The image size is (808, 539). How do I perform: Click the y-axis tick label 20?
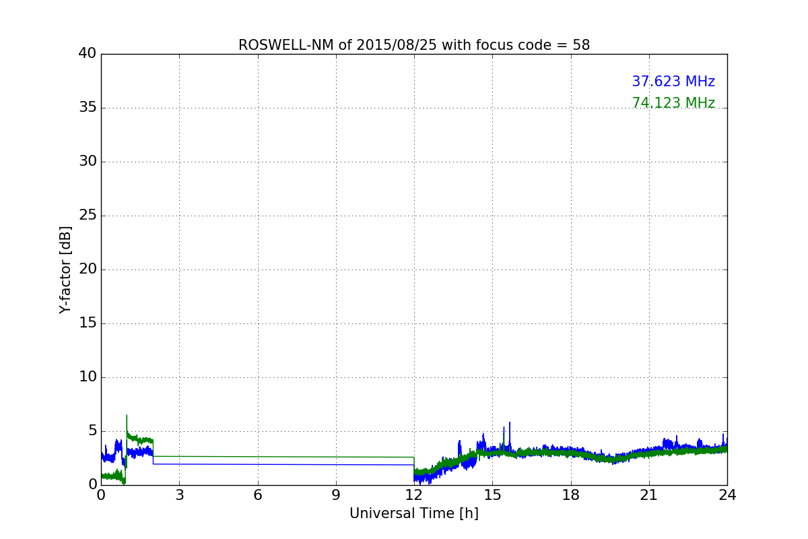click(x=88, y=269)
